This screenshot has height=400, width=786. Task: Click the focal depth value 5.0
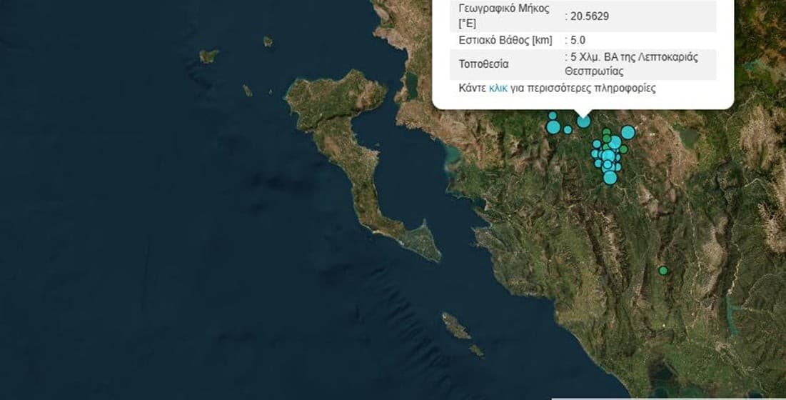pos(578,40)
